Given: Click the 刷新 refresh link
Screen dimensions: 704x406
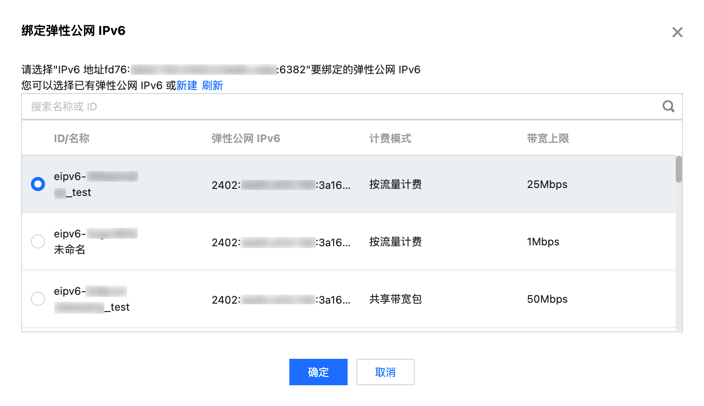Looking at the screenshot, I should point(212,86).
